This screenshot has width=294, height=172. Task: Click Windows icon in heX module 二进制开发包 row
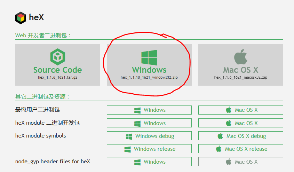pos(137,123)
